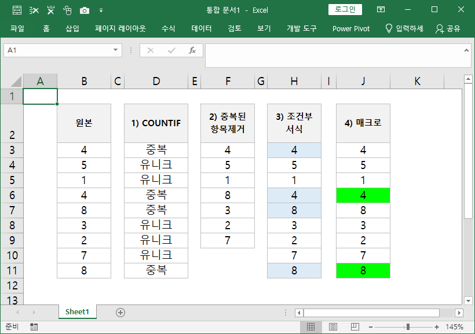The height and width of the screenshot is (334, 475).
Task: Click the insert function fx icon
Action: 192,50
